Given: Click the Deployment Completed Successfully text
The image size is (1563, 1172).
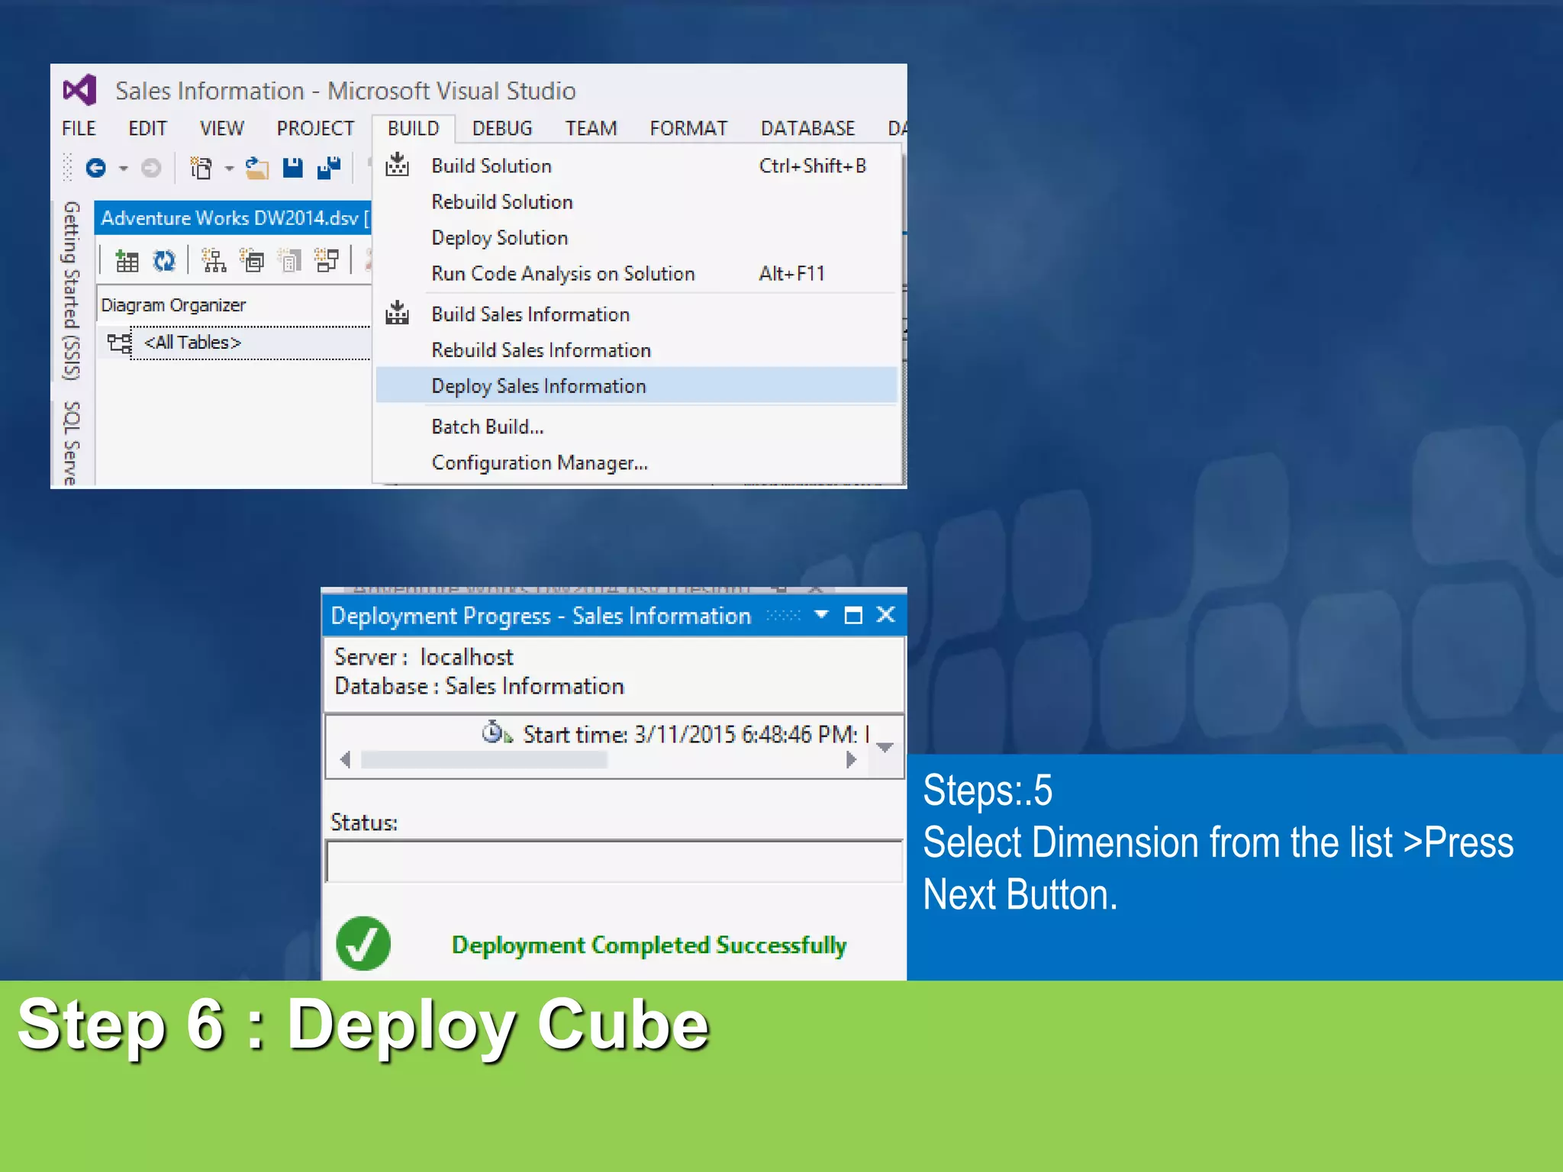Looking at the screenshot, I should point(649,945).
